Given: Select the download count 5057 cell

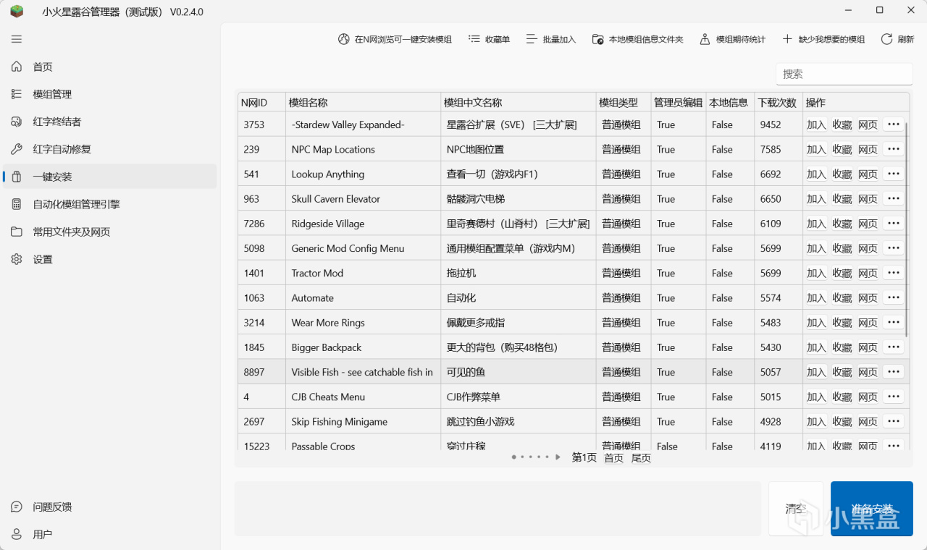Looking at the screenshot, I should pos(779,372).
